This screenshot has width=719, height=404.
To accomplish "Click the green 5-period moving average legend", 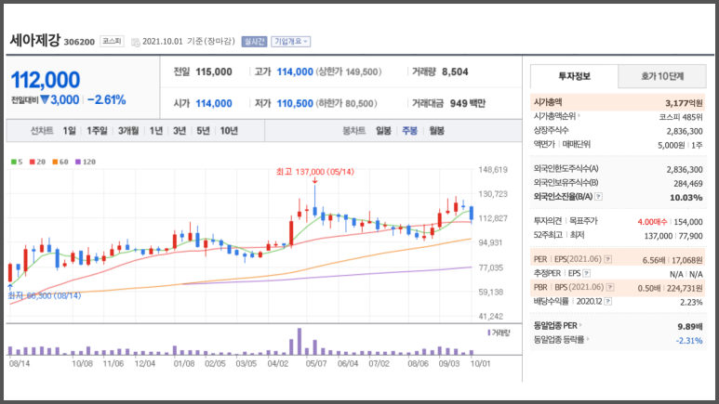I will click(x=17, y=162).
